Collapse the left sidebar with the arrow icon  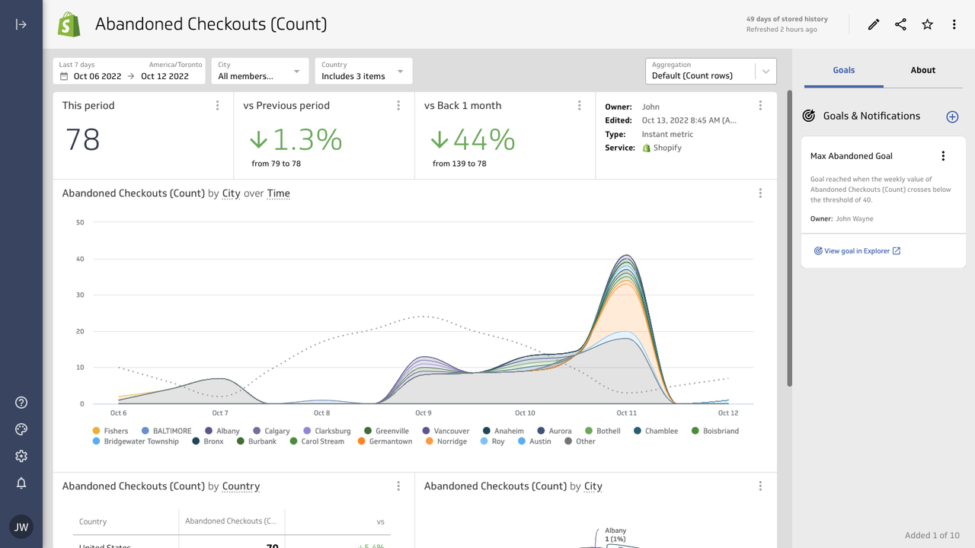click(21, 24)
